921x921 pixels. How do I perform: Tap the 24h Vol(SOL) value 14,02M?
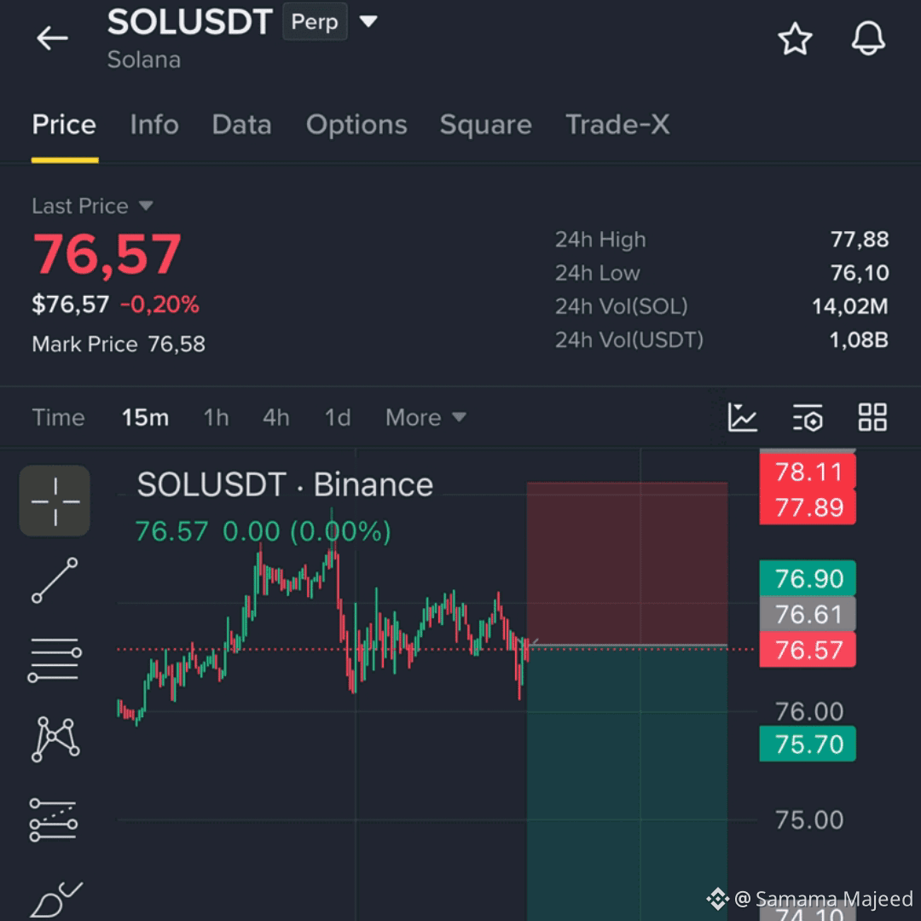click(x=850, y=307)
